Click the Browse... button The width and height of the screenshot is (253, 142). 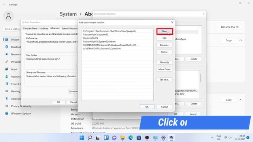pyautogui.click(x=164, y=45)
